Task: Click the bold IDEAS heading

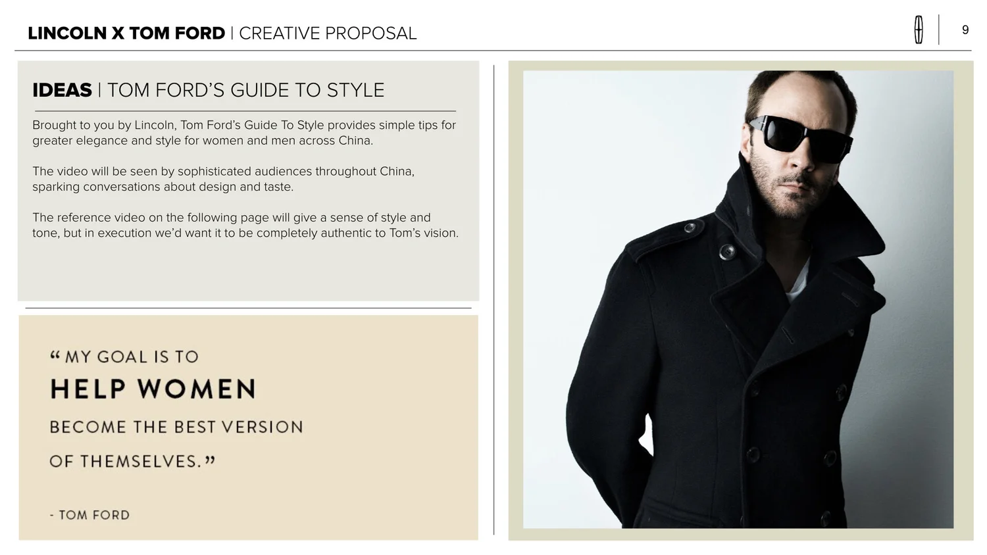Action: click(62, 90)
